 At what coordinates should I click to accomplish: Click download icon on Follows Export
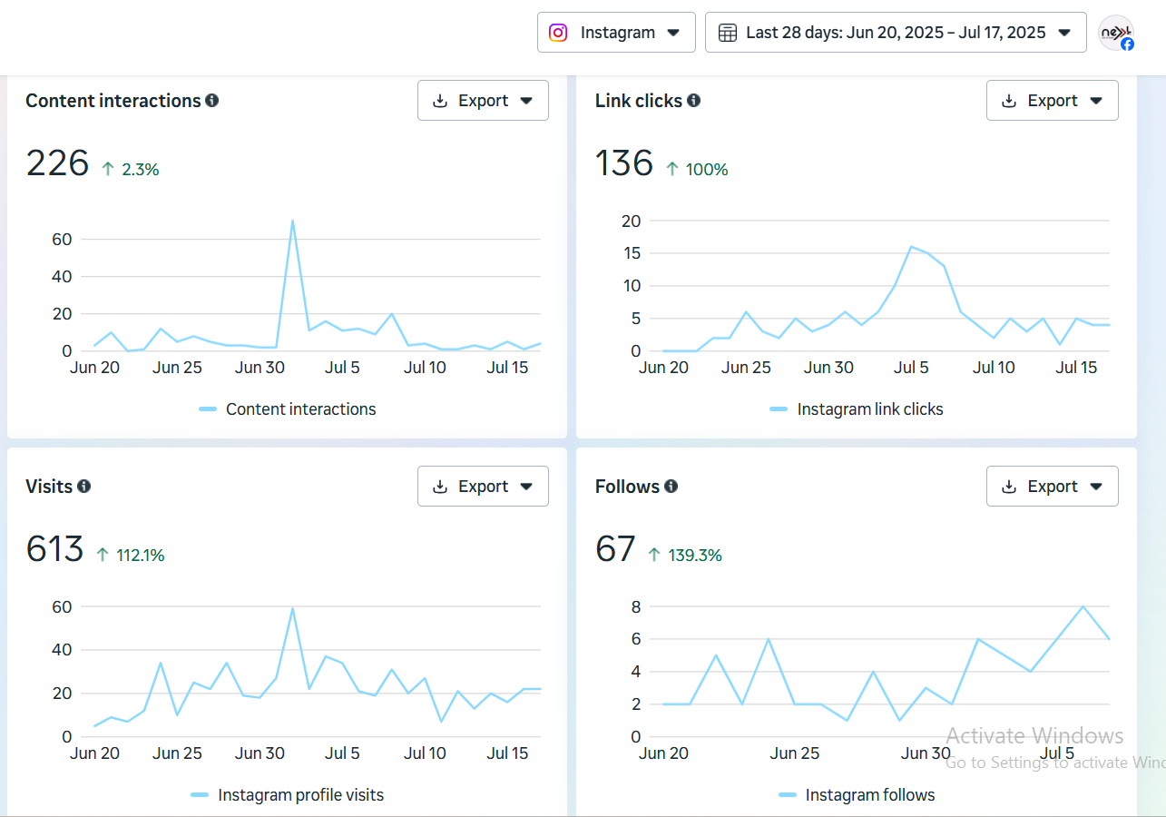1010,487
